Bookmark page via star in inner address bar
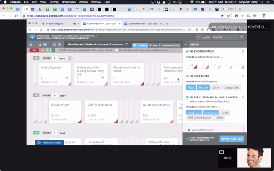 pos(189,30)
